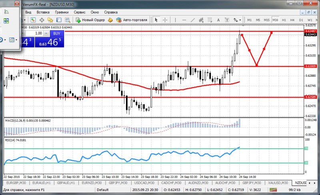Toggle the Terminal window icon
The height and width of the screenshot is (195, 320).
[59, 20]
